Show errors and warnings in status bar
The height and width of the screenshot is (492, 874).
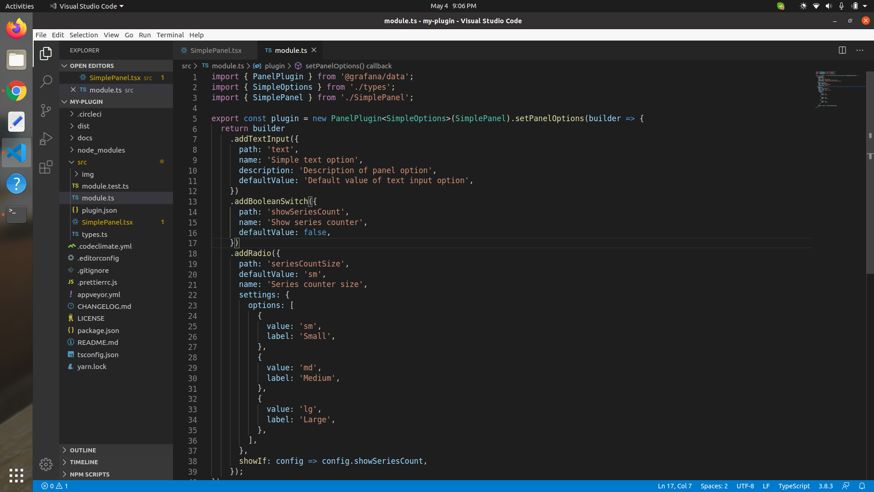pyautogui.click(x=55, y=486)
